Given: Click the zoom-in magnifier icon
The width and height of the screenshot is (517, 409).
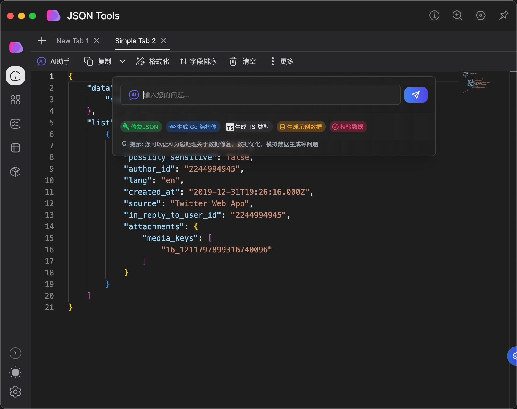Looking at the screenshot, I should (457, 15).
